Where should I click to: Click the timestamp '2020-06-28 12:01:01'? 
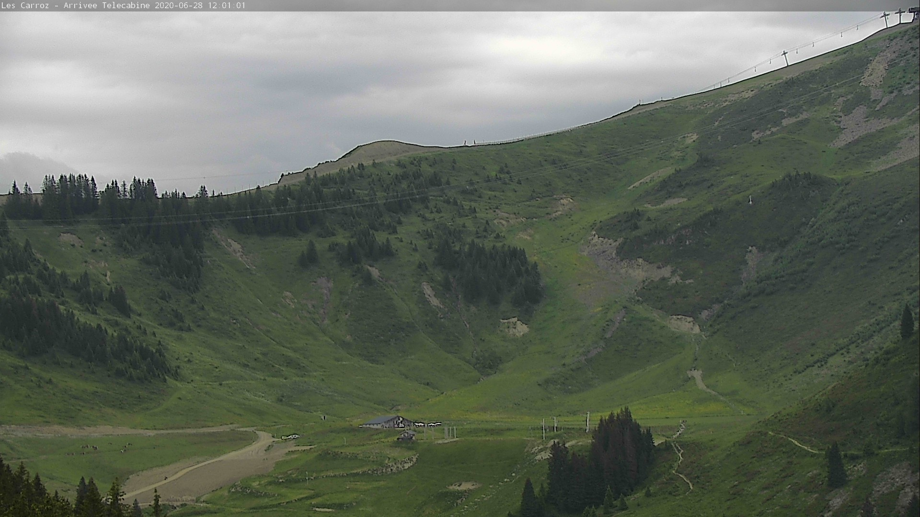click(200, 6)
